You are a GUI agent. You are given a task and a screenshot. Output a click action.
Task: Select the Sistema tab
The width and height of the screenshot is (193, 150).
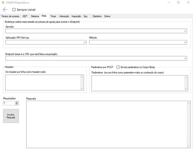35,16
